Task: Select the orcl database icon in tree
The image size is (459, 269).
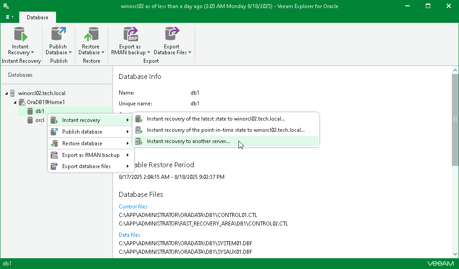Action: 30,120
